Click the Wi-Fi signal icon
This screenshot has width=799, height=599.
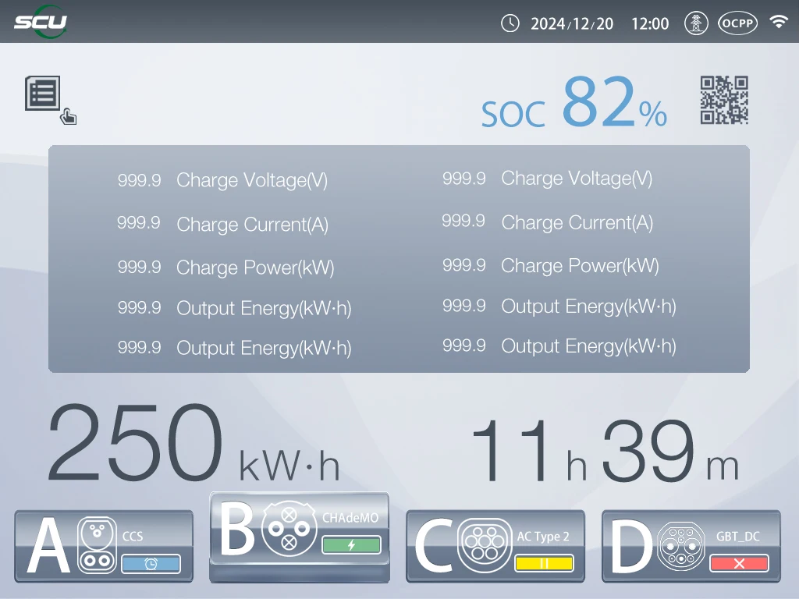pyautogui.click(x=778, y=23)
